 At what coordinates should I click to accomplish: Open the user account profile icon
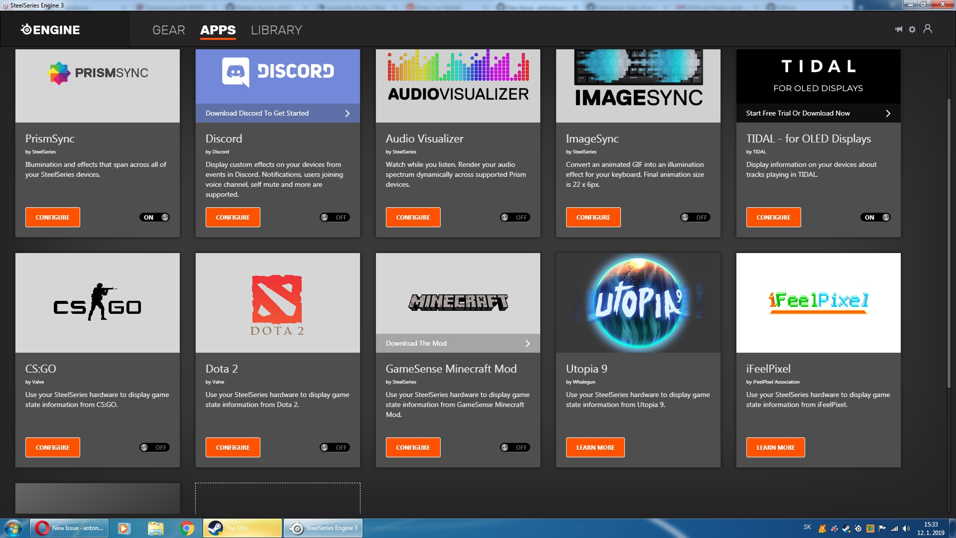point(928,29)
